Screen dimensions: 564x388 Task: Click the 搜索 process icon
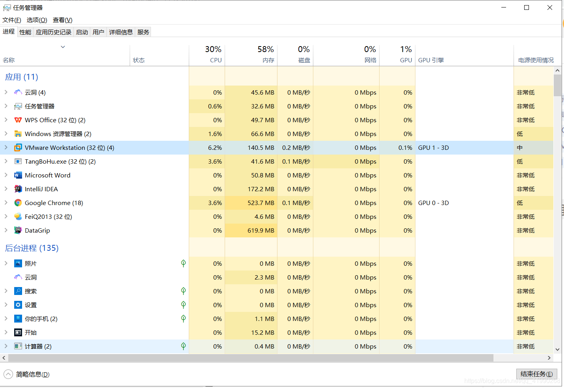[18, 291]
